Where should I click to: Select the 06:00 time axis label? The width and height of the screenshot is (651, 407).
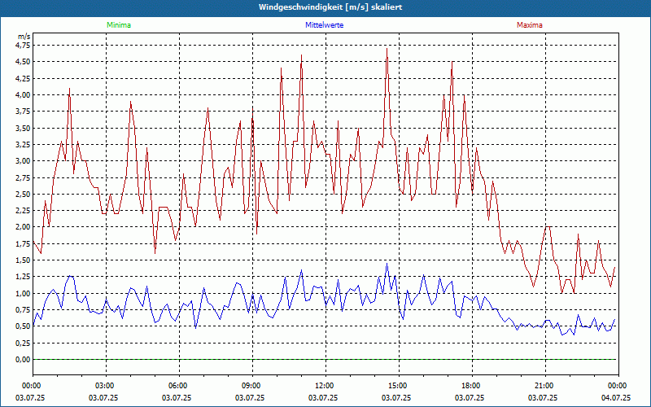(x=178, y=386)
